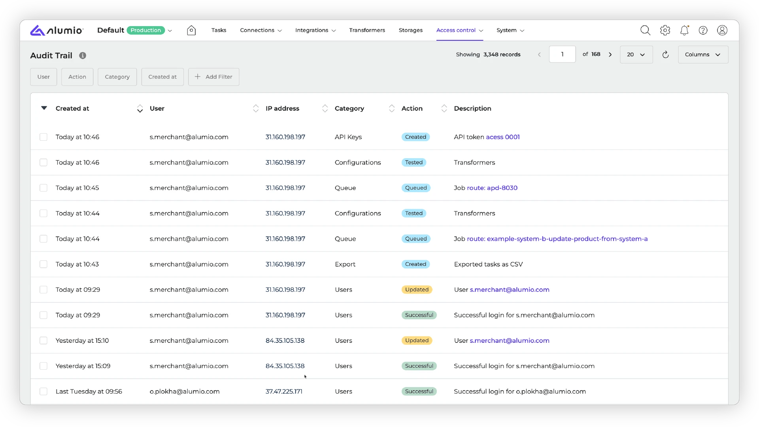Click the Today 09:29 Successful login row checkbox

[x=43, y=315]
